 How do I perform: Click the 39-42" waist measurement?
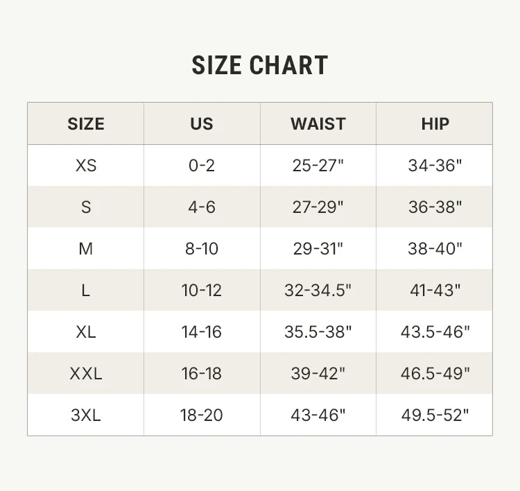pyautogui.click(x=318, y=374)
